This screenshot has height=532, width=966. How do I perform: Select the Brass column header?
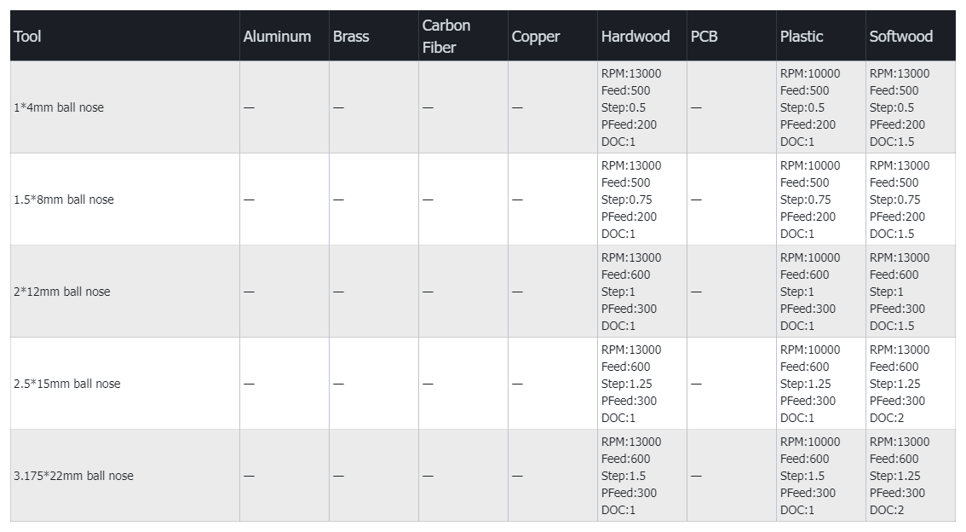(352, 37)
